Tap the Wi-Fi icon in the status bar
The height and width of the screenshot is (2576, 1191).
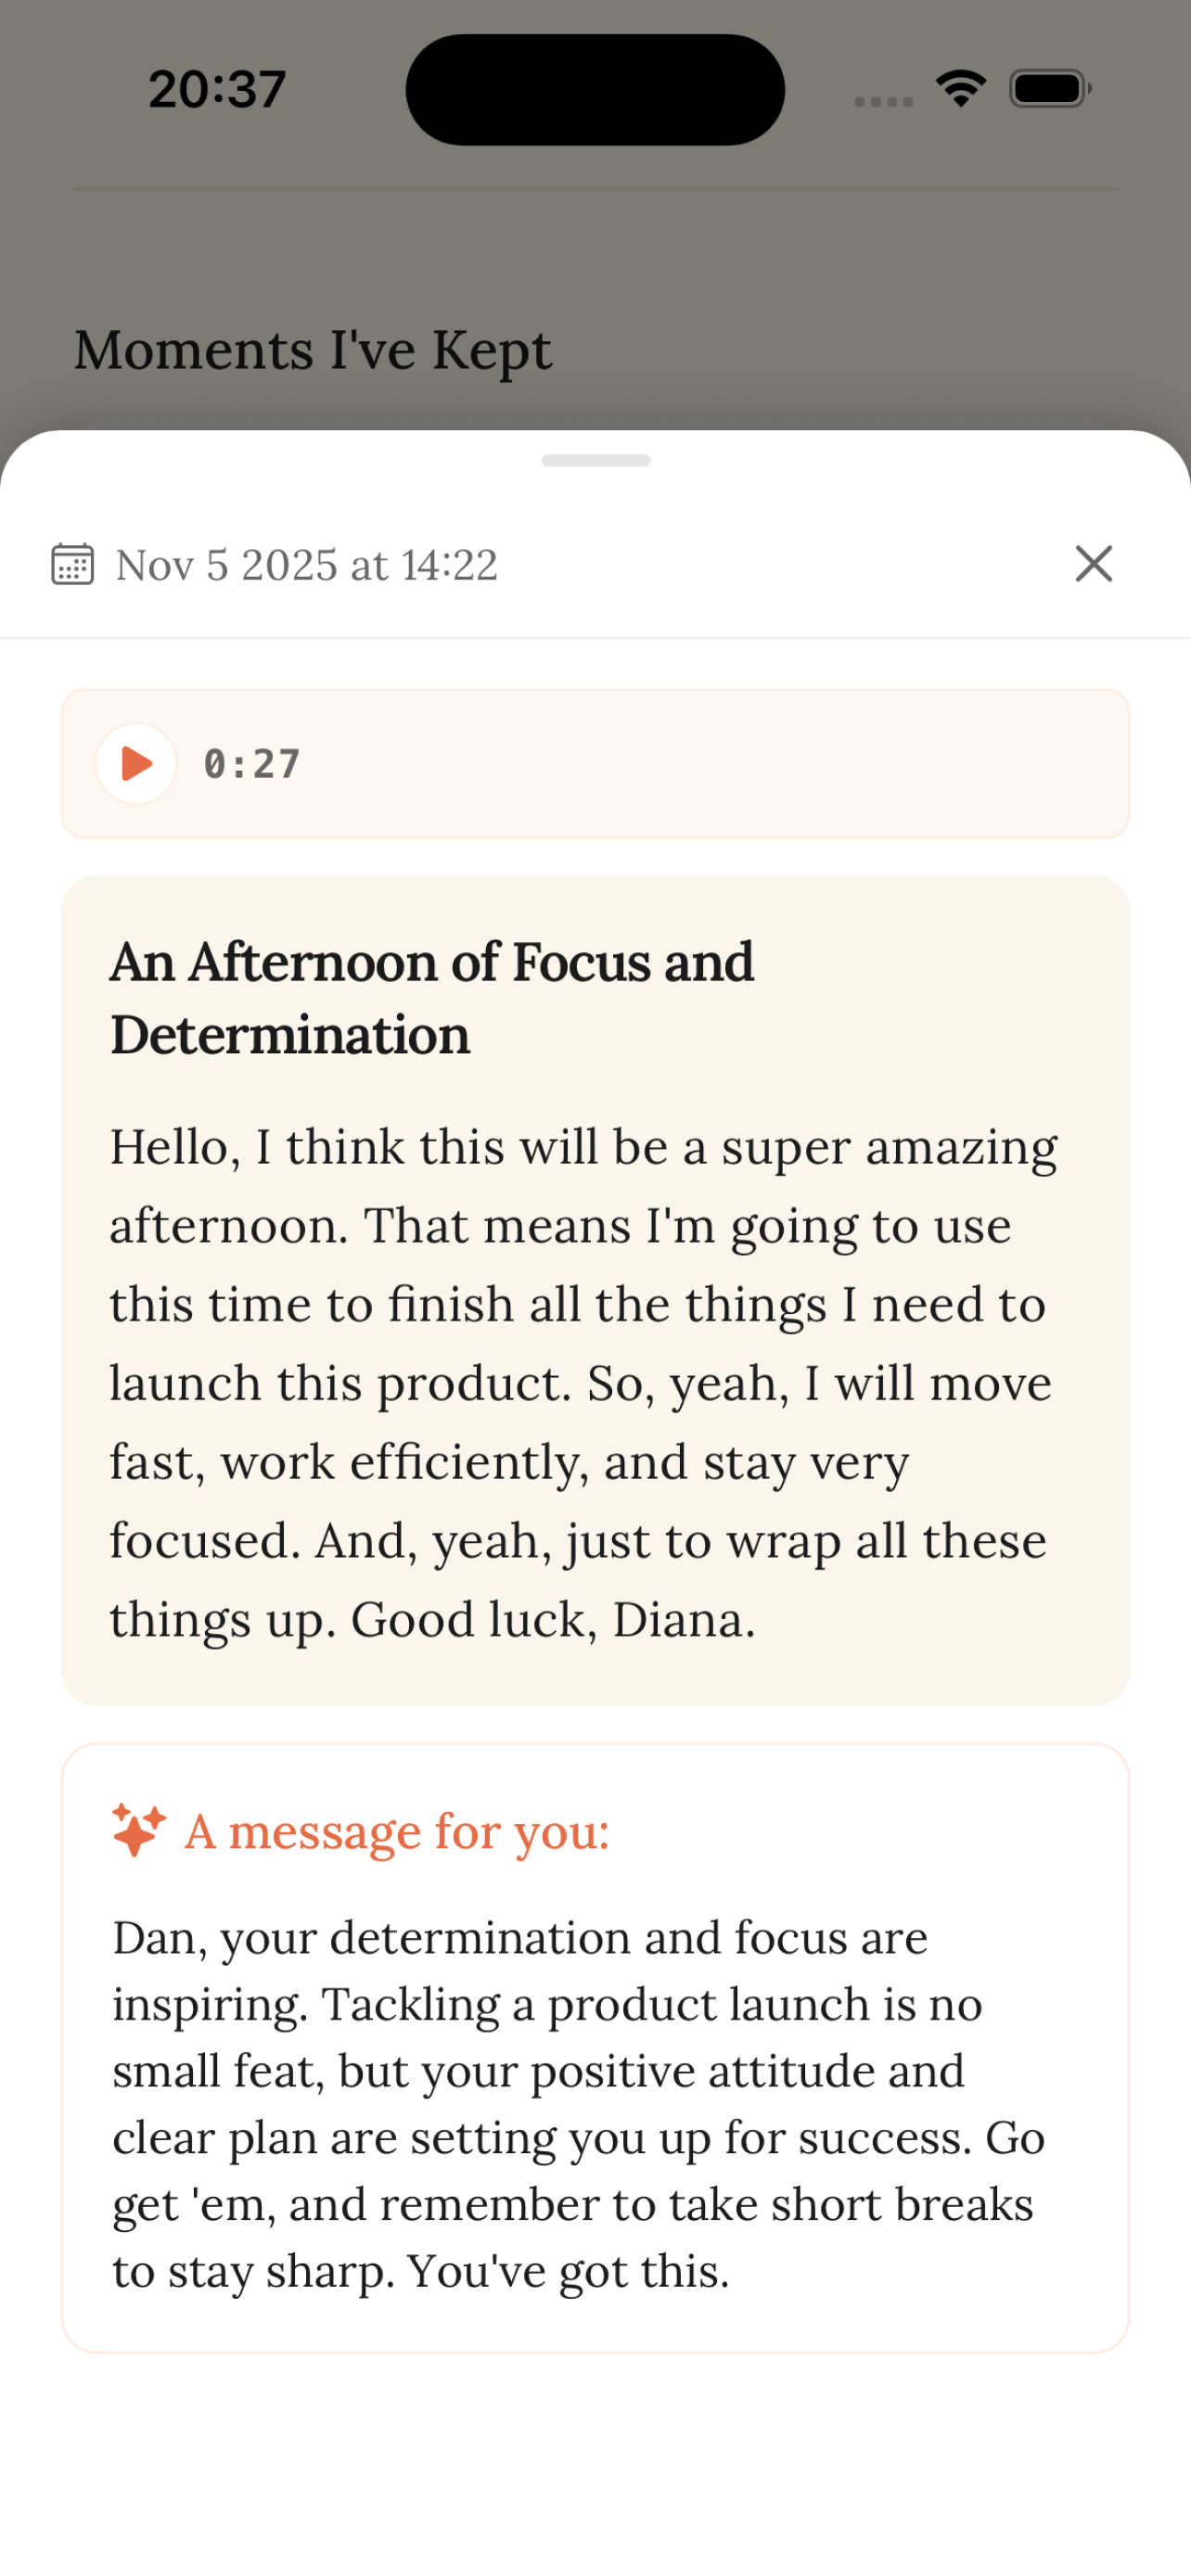pos(961,88)
